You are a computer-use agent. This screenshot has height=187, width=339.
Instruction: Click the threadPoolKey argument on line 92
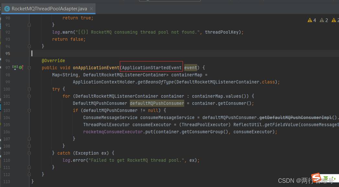point(221,32)
